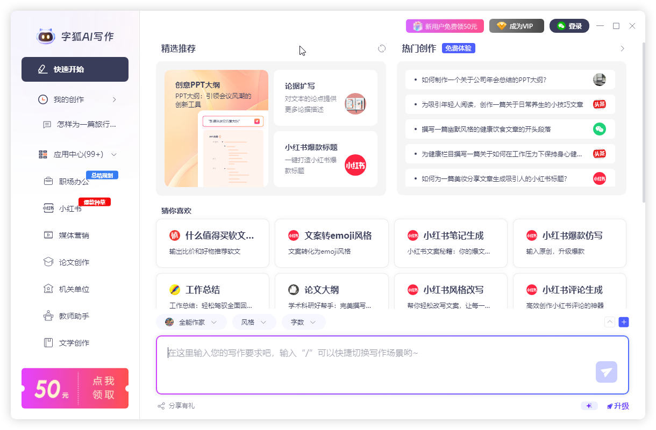656x430 pixels.
Task: Click the 升级 link
Action: point(618,406)
